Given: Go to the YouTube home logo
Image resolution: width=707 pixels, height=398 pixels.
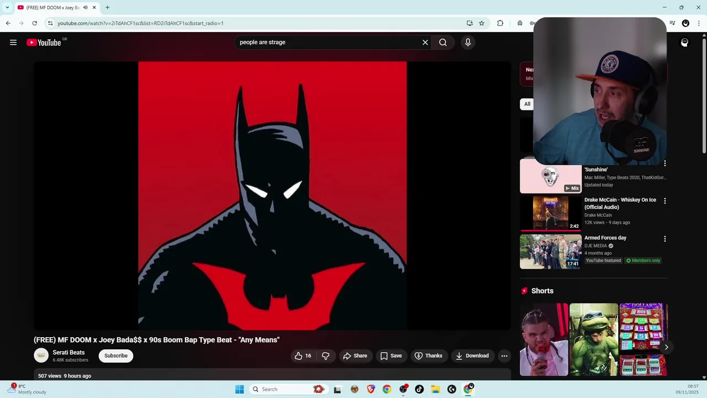Looking at the screenshot, I should pyautogui.click(x=44, y=43).
